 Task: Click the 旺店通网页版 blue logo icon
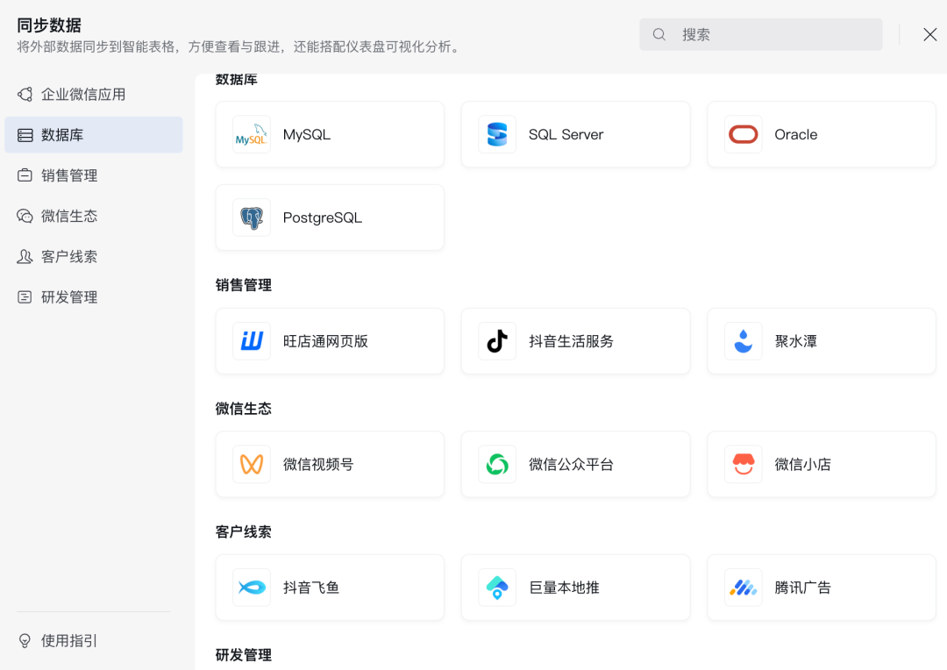[252, 341]
